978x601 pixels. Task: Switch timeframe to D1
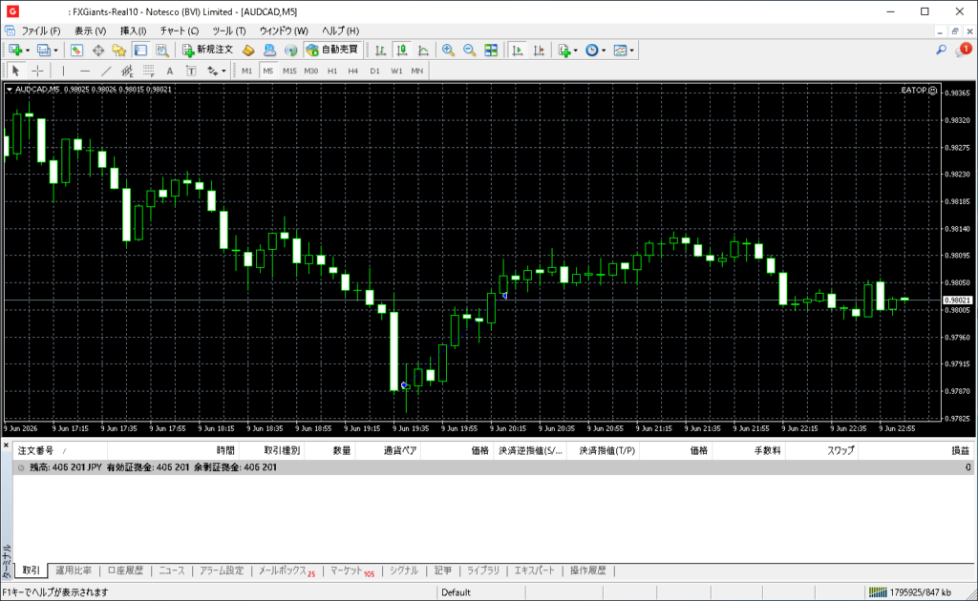coord(374,71)
